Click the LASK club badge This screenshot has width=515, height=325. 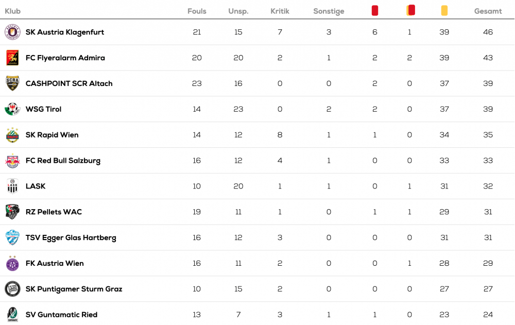[12, 186]
